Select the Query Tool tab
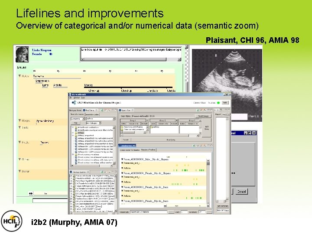Image resolution: width=312 pixels, height=234 pixels. point(127,110)
